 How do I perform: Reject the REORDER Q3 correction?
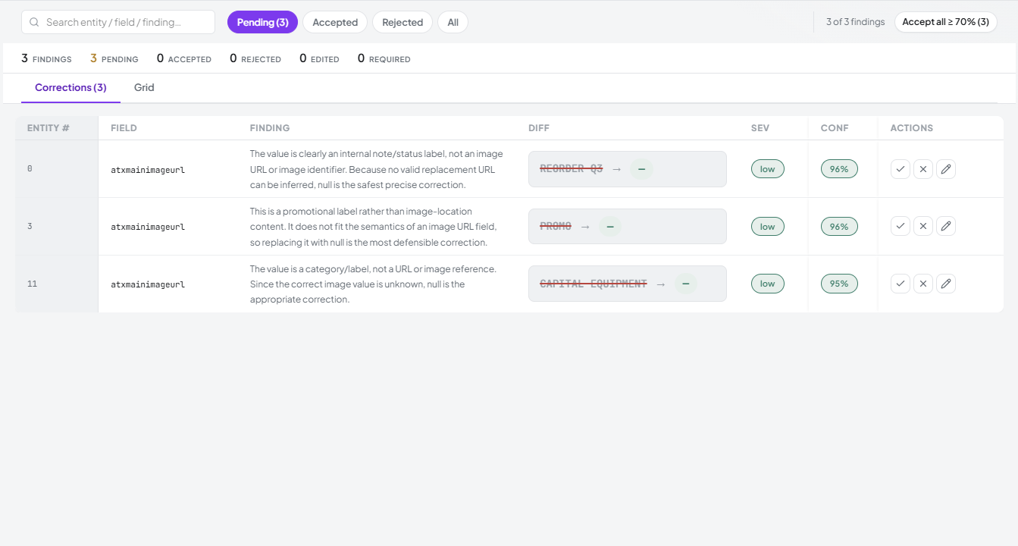click(923, 169)
